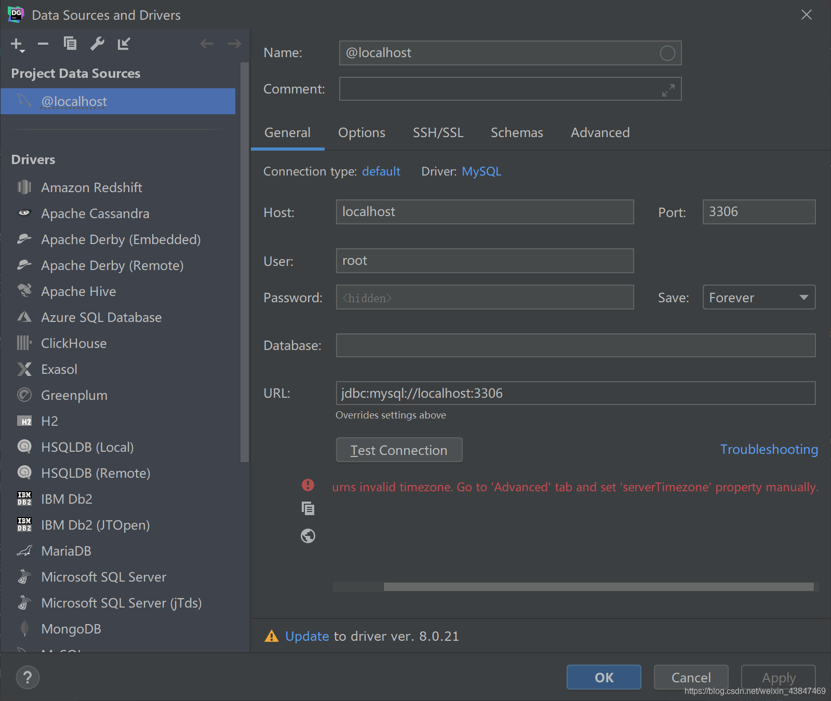This screenshot has width=831, height=701.
Task: Click the DataGrip logo in the title bar
Action: (16, 15)
